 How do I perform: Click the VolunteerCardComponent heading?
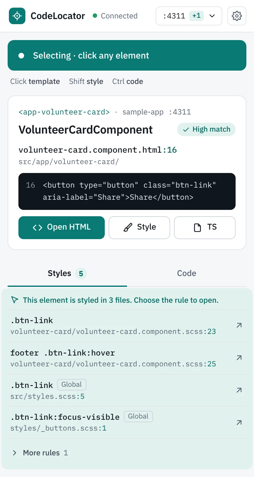[86, 130]
